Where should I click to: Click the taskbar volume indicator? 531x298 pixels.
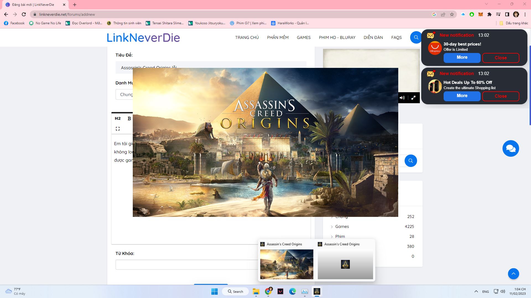pyautogui.click(x=503, y=291)
